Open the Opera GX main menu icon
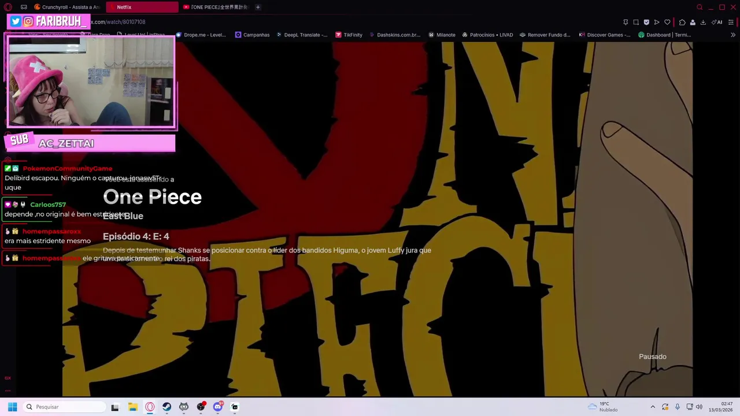 [8, 7]
